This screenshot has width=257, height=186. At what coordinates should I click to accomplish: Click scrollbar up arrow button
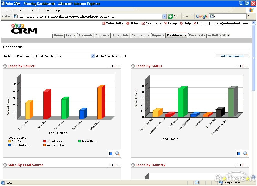[254, 23]
